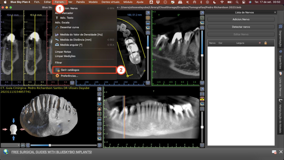Close the Lista de Nervos panel
Viewport: 284px width, 160px height.
pos(275,12)
